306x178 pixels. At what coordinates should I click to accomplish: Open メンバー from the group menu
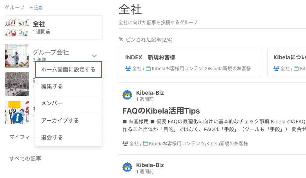[x=52, y=103]
